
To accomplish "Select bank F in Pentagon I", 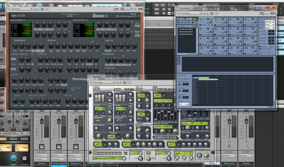I will (x=106, y=16).
